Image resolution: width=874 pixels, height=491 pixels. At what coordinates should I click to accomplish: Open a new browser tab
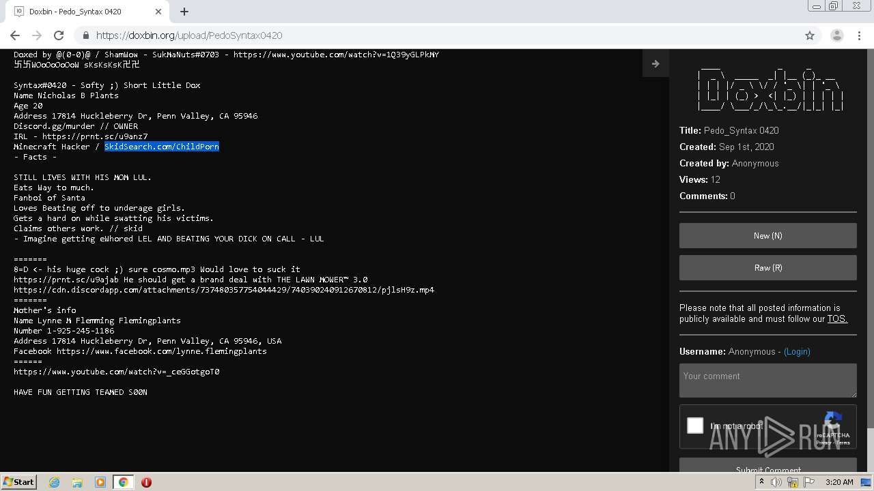184,12
